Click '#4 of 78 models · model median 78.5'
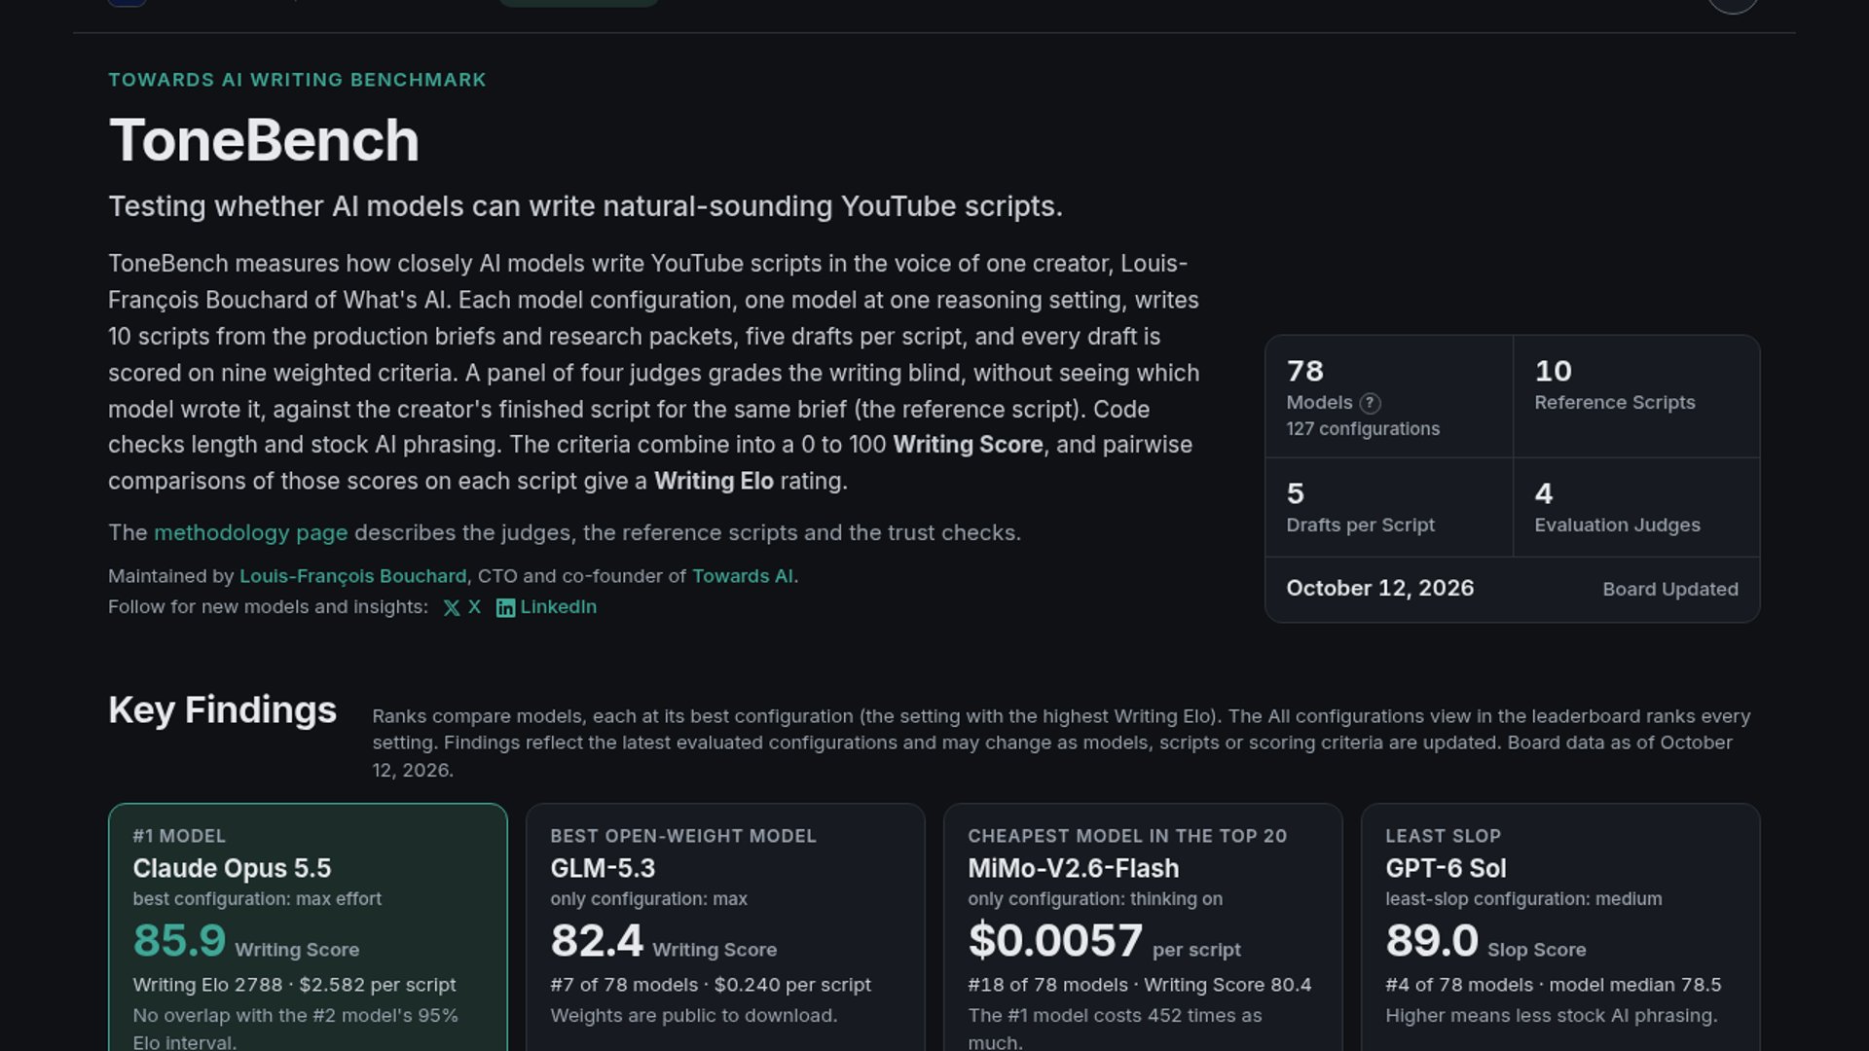Viewport: 1869px width, 1051px height. pyautogui.click(x=1553, y=986)
